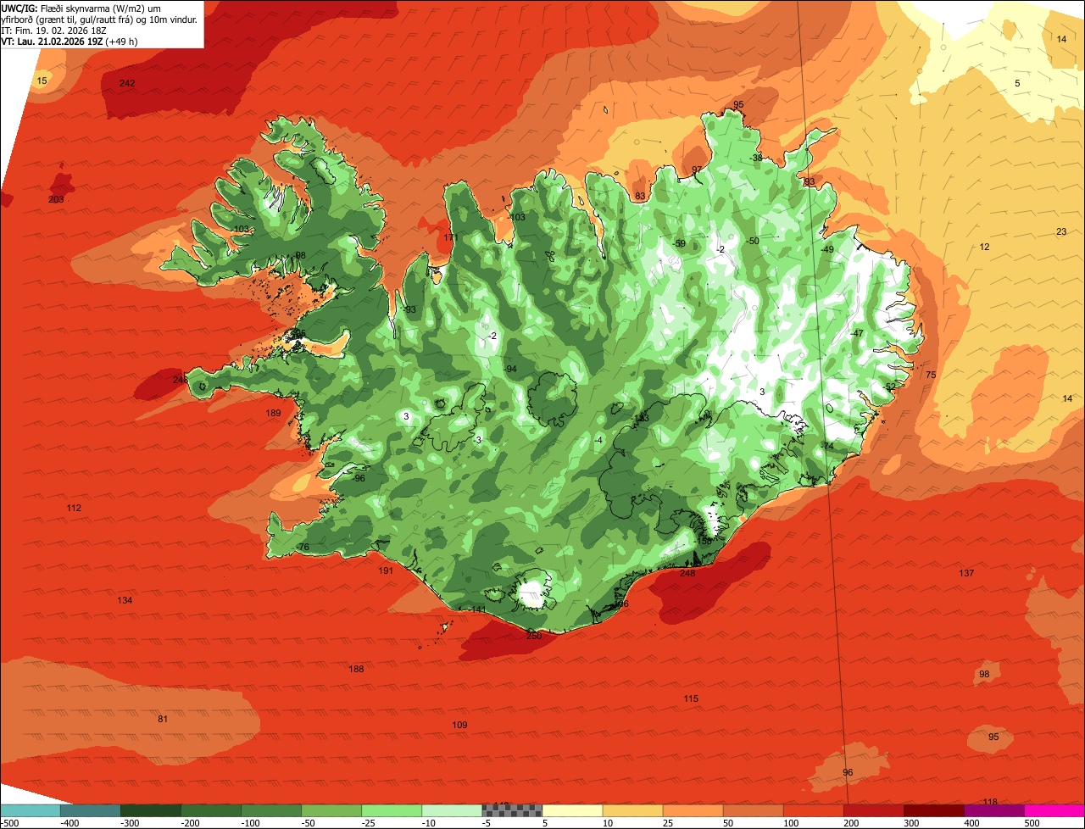This screenshot has width=1085, height=829.
Task: Click the map value 248 off the south coast
Action: 687,573
